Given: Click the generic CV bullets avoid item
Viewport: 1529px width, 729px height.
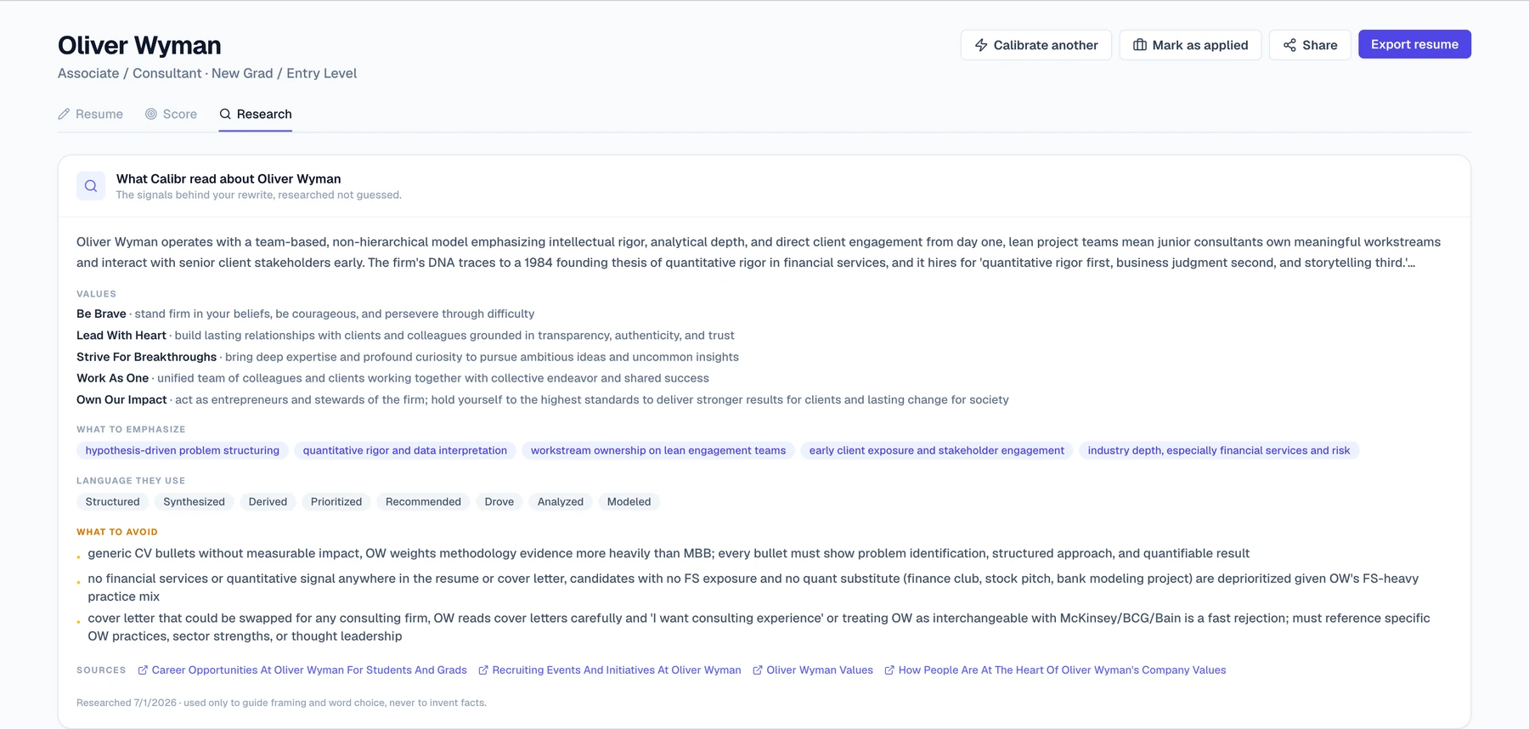Looking at the screenshot, I should [x=669, y=553].
